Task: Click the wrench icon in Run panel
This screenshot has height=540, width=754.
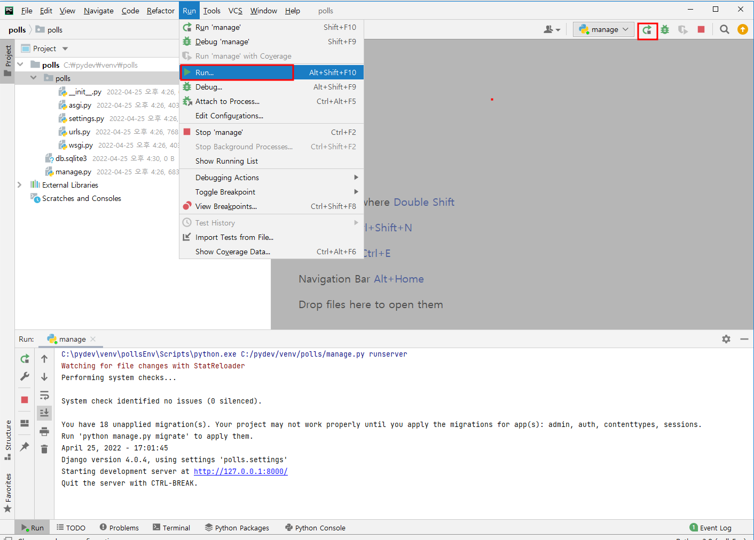Action: 25,377
